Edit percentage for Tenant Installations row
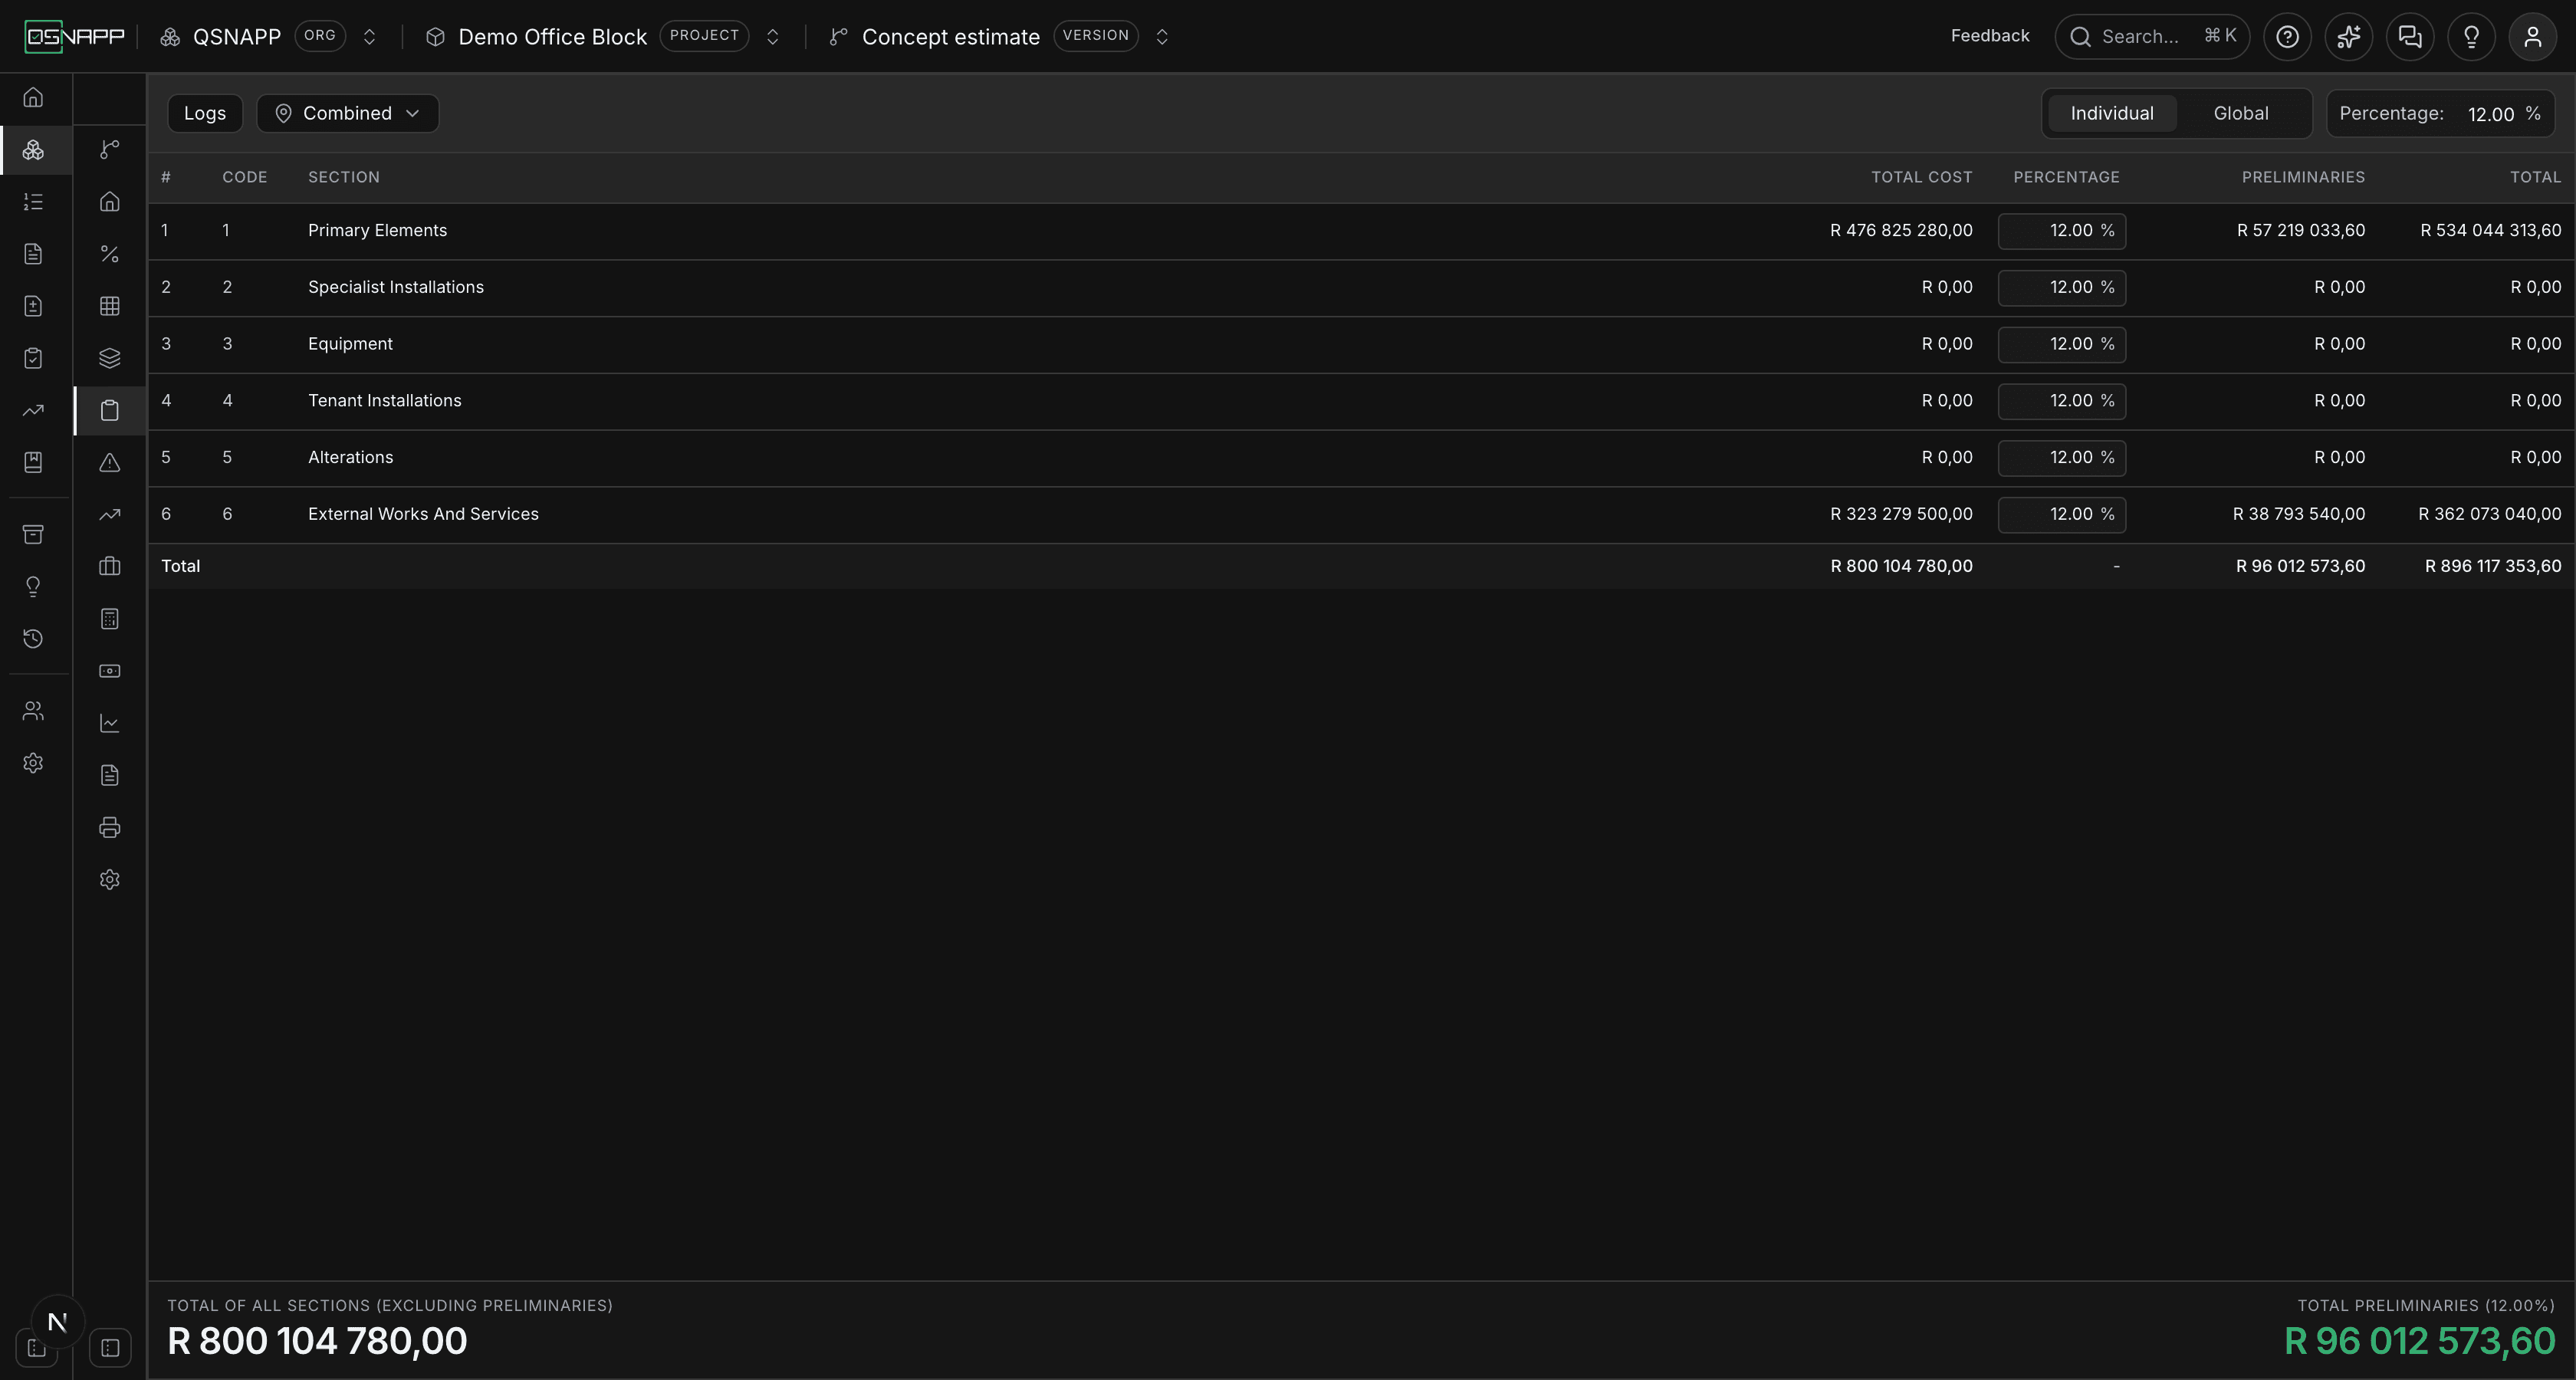The height and width of the screenshot is (1380, 2576). (2061, 401)
